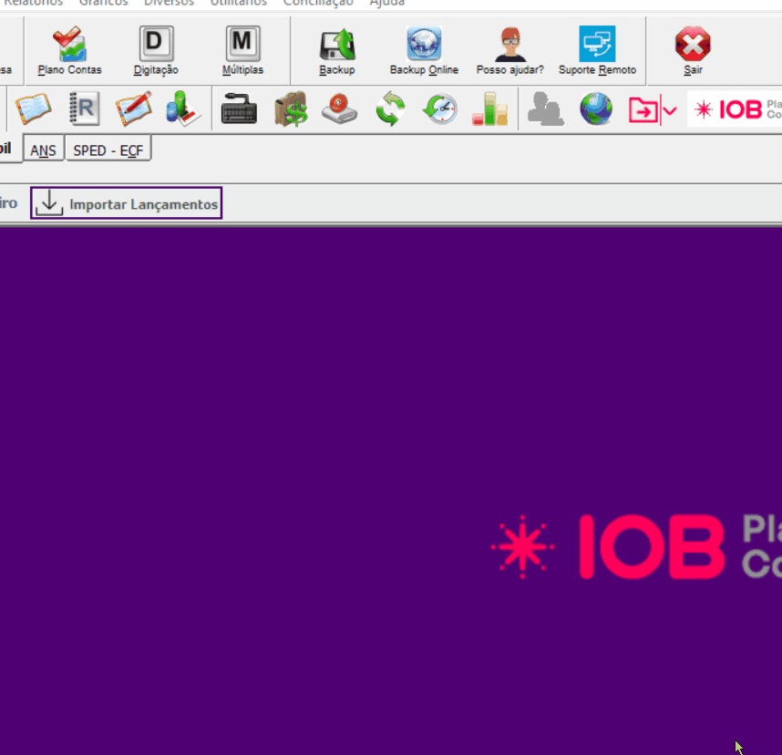Open Suporte Remoto

pos(597,51)
